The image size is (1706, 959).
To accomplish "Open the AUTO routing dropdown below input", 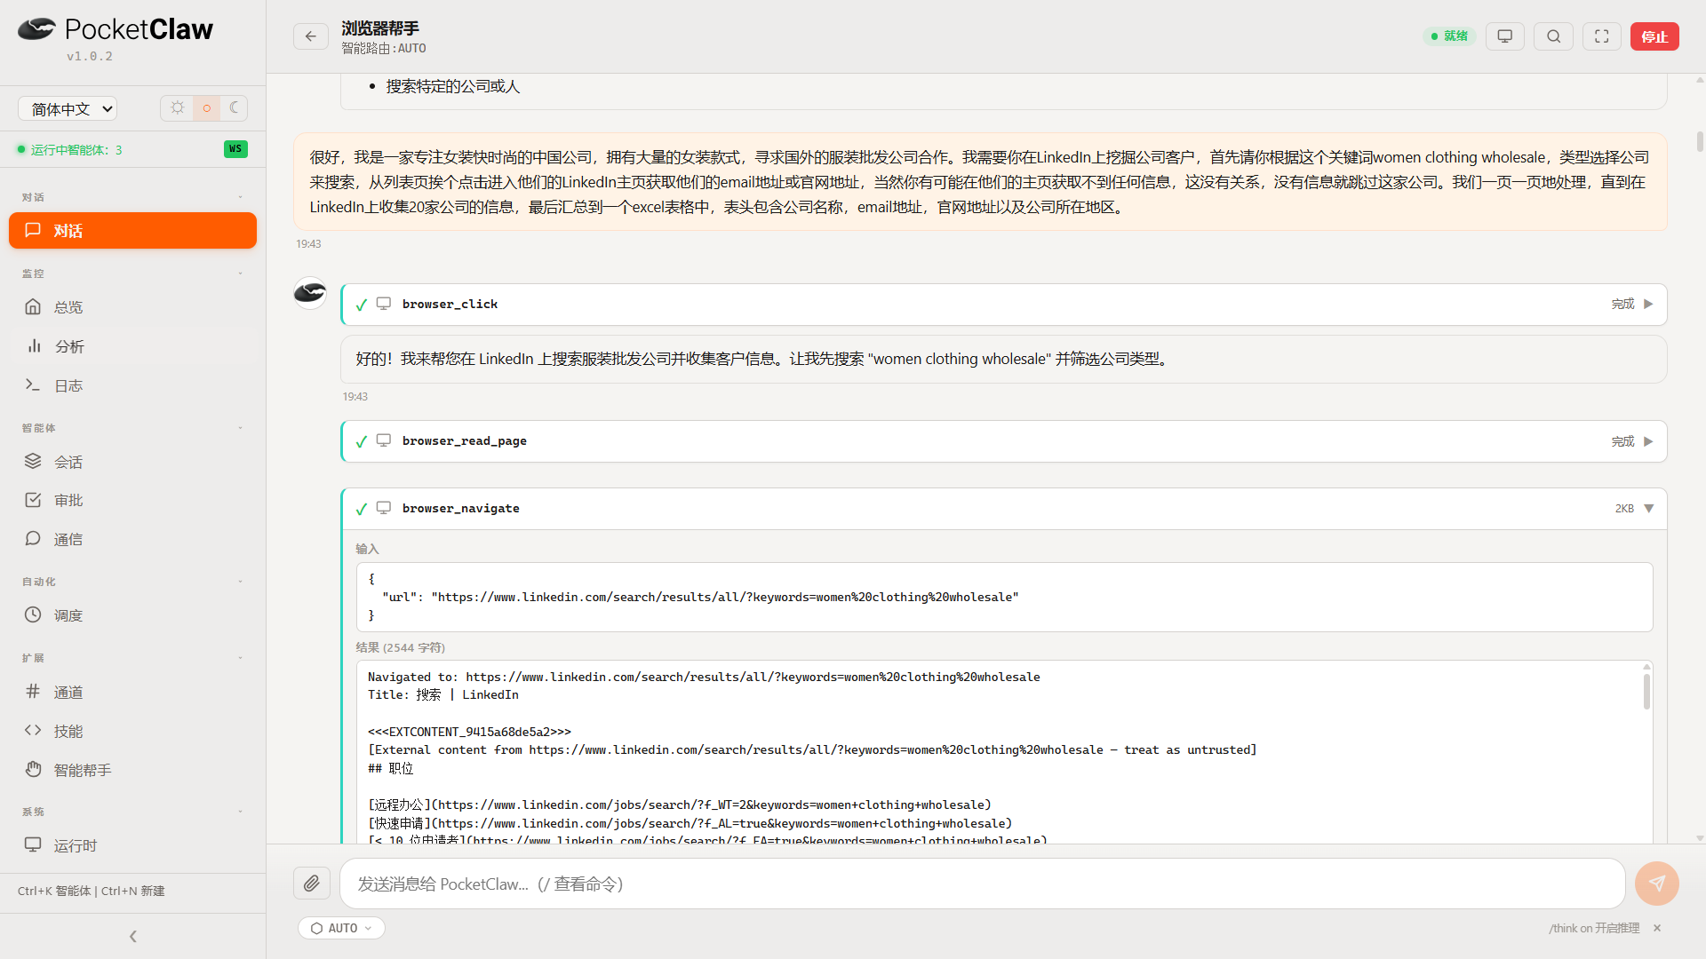I will tap(342, 928).
